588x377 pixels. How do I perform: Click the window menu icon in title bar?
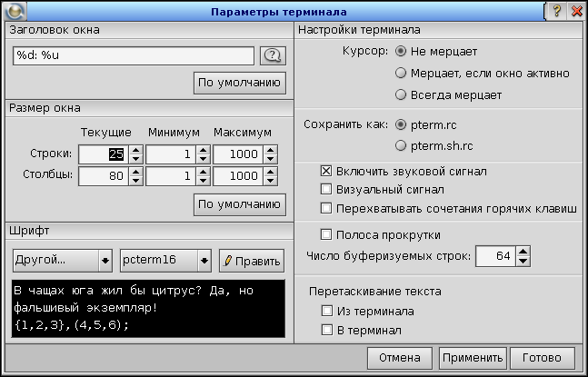13,11
